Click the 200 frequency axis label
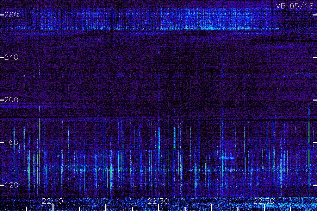 (x=11, y=100)
